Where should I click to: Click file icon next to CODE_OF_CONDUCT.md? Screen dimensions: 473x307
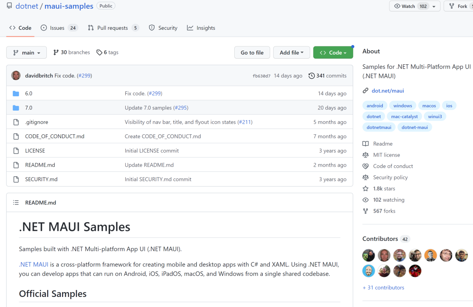tap(16, 136)
